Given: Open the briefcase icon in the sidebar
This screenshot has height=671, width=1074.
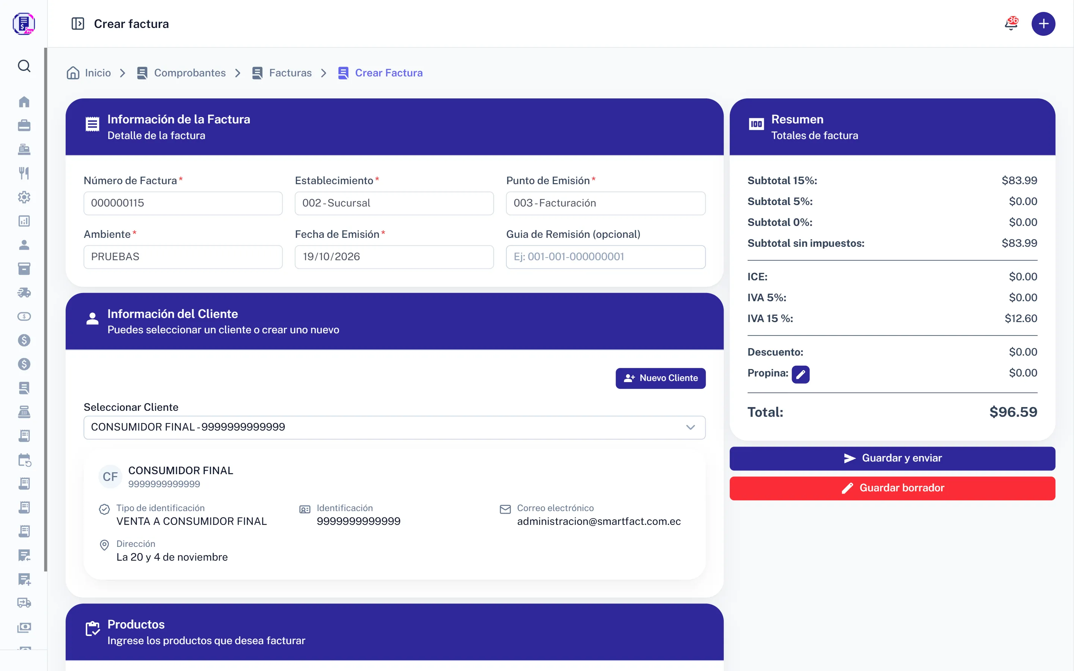Looking at the screenshot, I should [x=24, y=126].
